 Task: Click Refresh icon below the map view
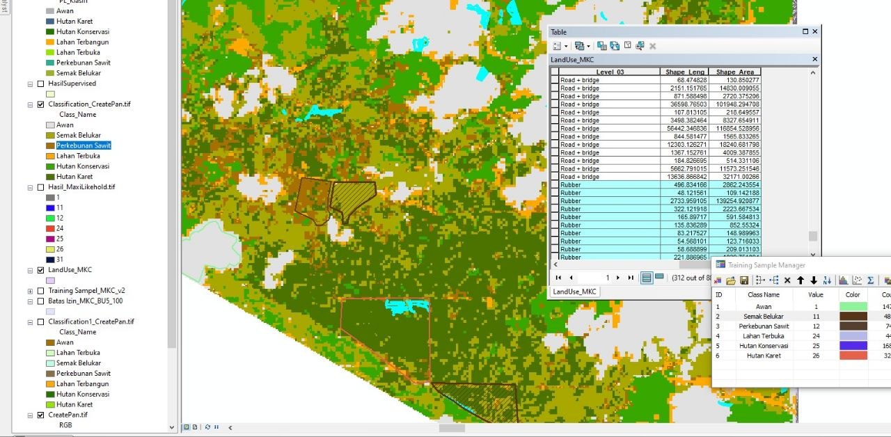(208, 427)
